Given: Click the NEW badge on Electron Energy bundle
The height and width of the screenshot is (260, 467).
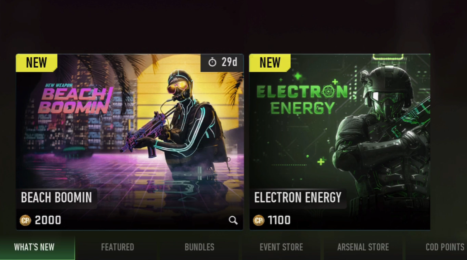Looking at the screenshot, I should [270, 63].
